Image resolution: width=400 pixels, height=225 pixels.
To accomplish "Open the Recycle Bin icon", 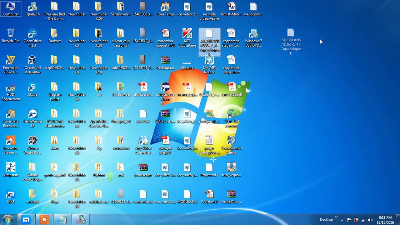I will [x=11, y=36].
